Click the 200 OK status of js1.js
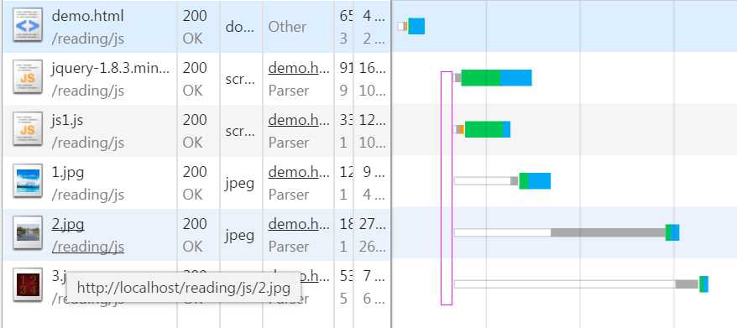This screenshot has width=737, height=328. pyautogui.click(x=195, y=131)
